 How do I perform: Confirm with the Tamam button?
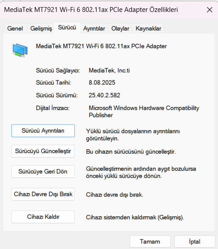(150, 241)
